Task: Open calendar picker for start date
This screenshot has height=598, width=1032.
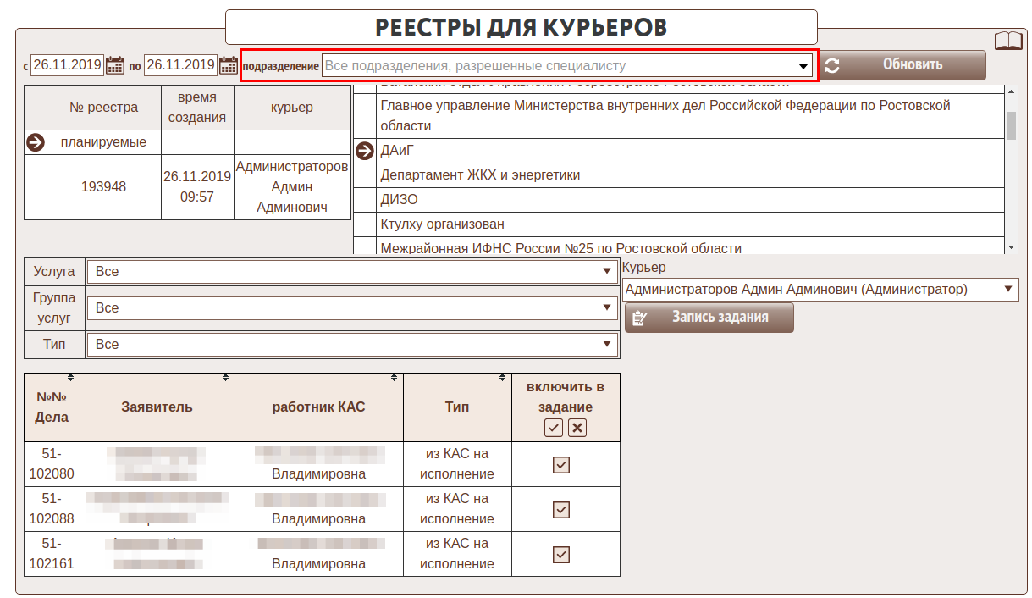Action: click(115, 65)
